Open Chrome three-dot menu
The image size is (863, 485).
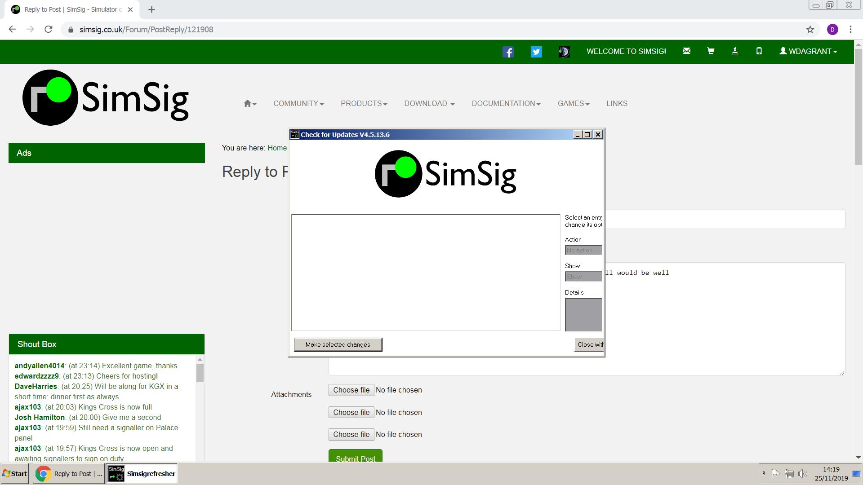pos(850,30)
